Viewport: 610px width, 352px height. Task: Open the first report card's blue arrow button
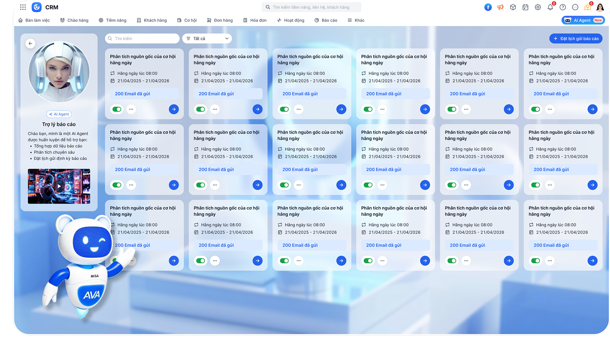174,109
